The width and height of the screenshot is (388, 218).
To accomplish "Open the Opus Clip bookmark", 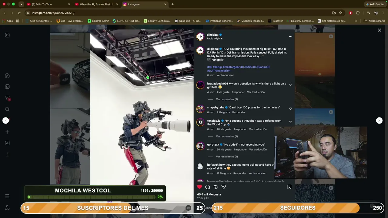I will 188,21.
